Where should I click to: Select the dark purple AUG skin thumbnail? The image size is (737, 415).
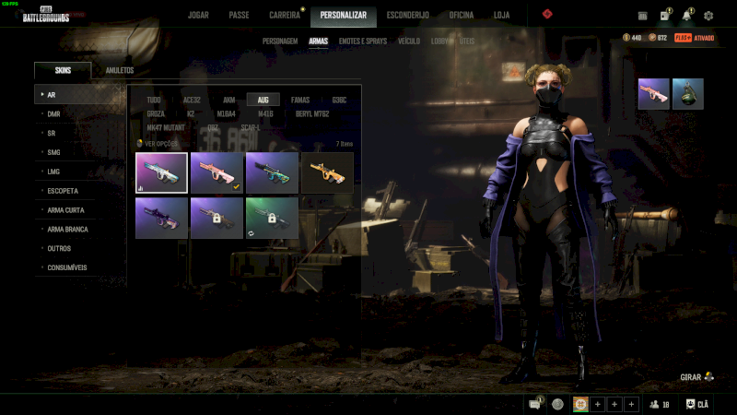pyautogui.click(x=162, y=218)
